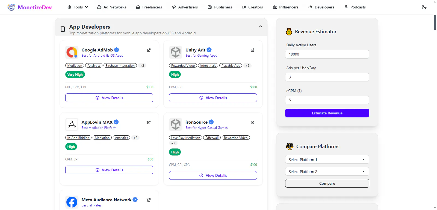Click the ironSource title
This screenshot has height=210, width=437.
tap(196, 122)
